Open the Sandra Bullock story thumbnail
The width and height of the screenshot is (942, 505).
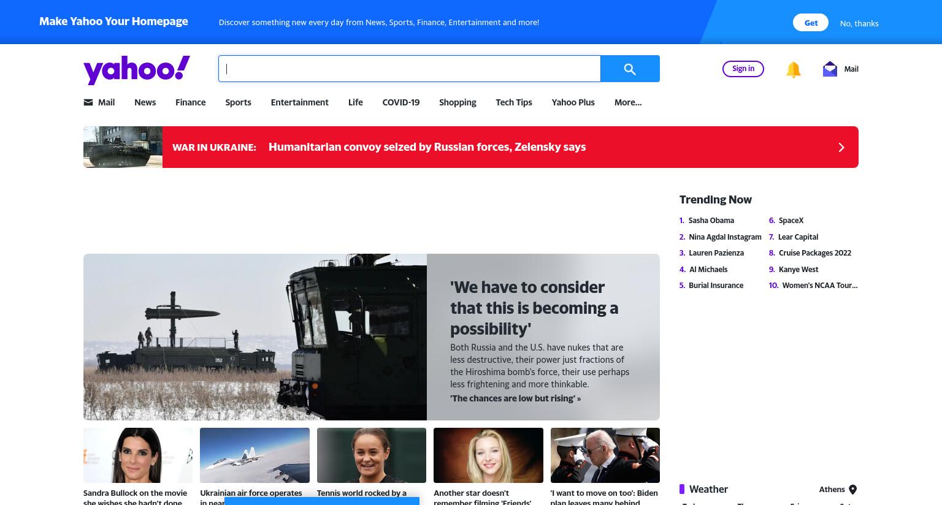[138, 455]
